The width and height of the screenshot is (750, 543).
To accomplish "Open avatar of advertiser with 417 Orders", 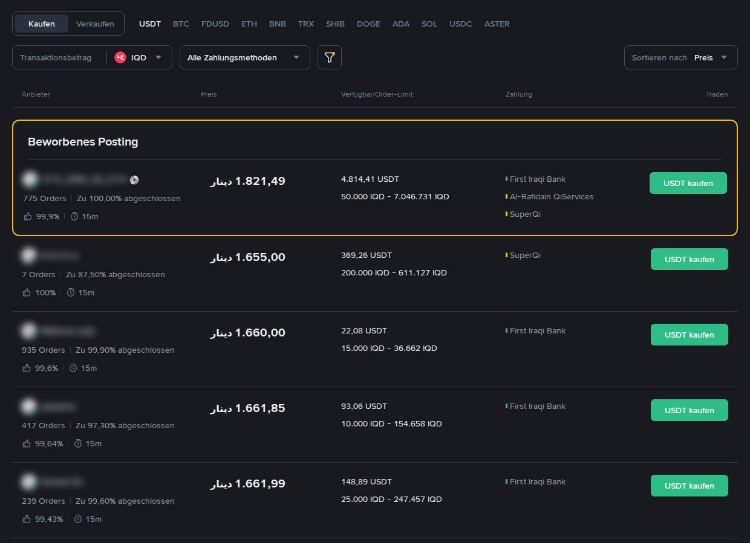I will tap(28, 406).
